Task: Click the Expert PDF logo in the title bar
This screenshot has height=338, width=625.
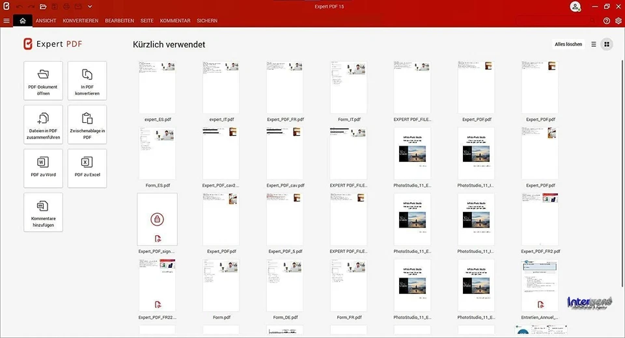Action: (7, 6)
